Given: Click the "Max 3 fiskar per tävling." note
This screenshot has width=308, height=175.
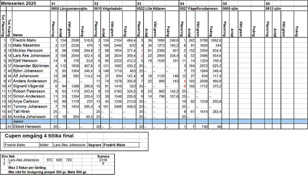Looking at the screenshot, I should (x=27, y=168).
